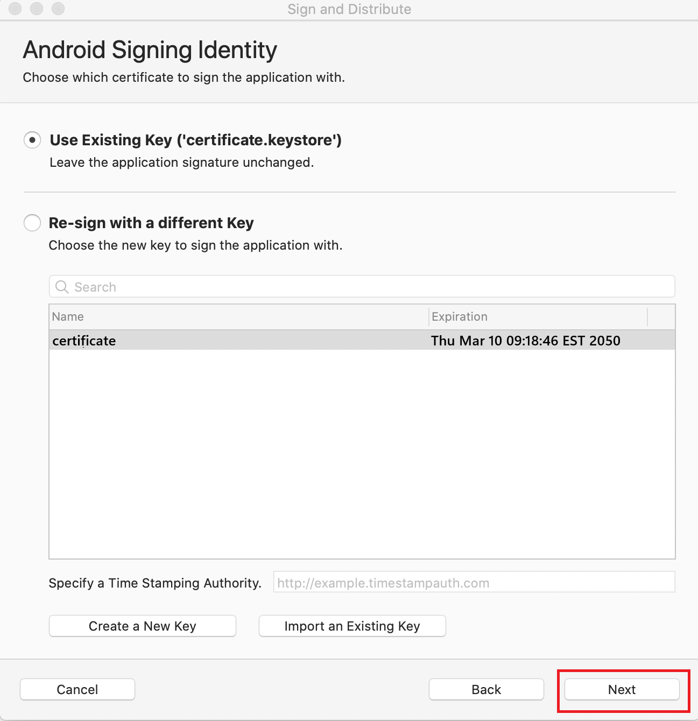Screen dimensions: 698x721
Task: Open Import an Existing Key
Action: 352,626
